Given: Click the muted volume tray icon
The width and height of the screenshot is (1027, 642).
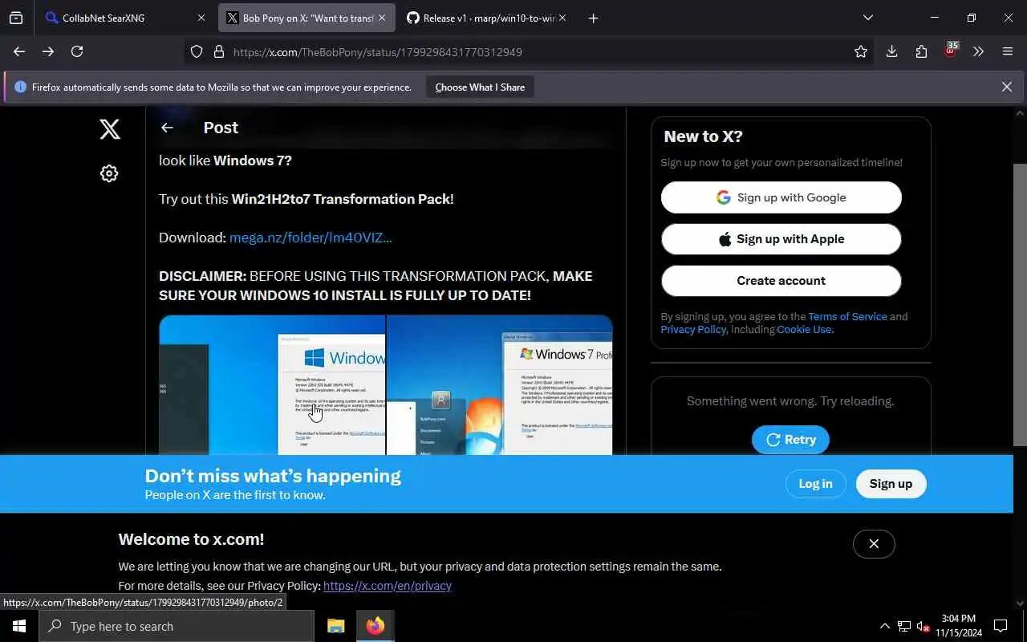Looking at the screenshot, I should (x=923, y=626).
